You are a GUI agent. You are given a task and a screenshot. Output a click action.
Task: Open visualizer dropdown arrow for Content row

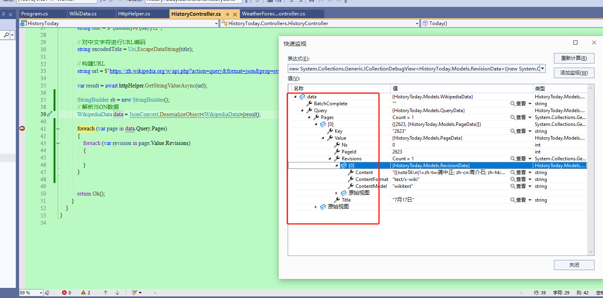click(530, 172)
